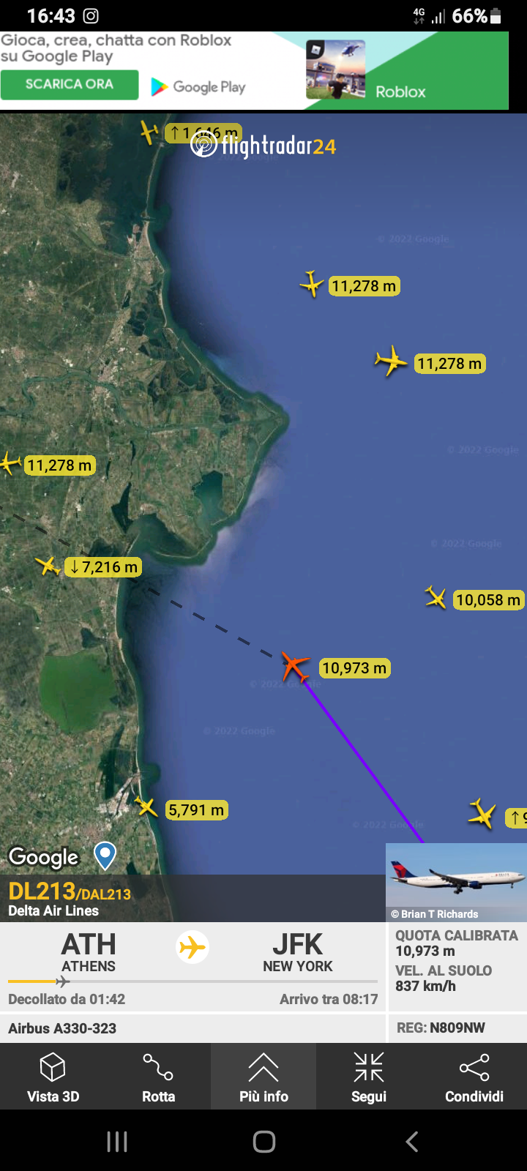Screen dimensions: 527x1171
Task: Tap the 10,973 m altitude label
Action: (354, 668)
